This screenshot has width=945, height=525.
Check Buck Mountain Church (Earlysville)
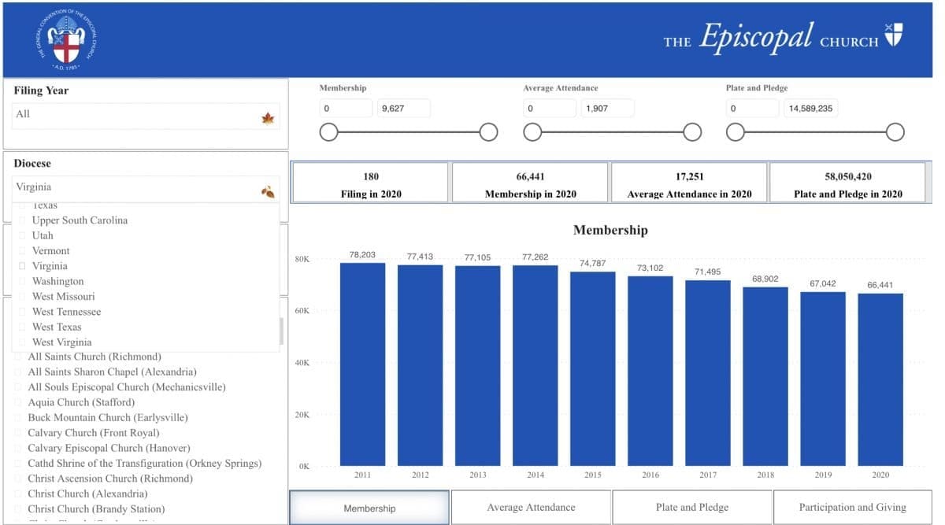pyautogui.click(x=19, y=417)
